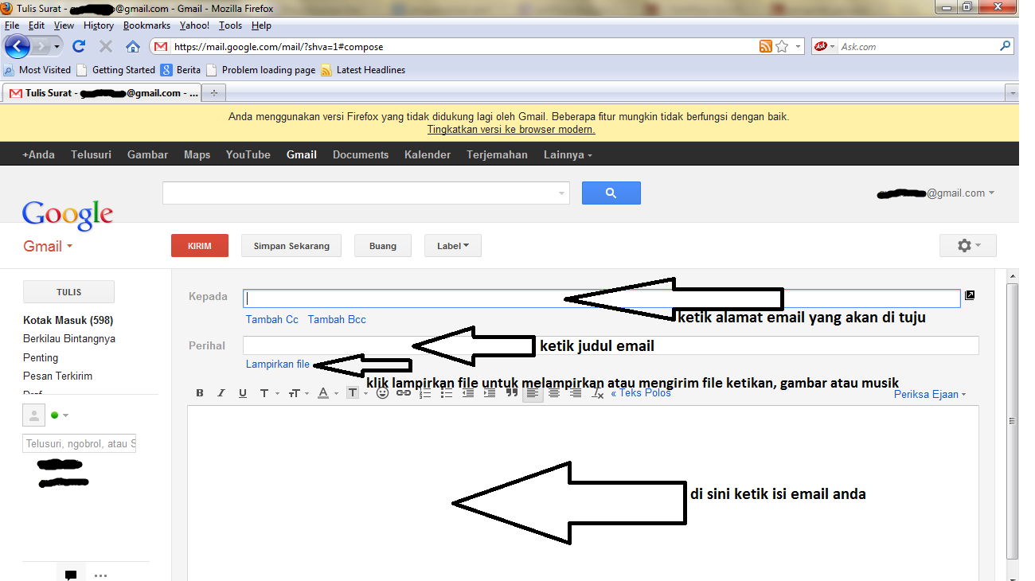Open the Firefox Bookmarks menu
Screen dimensions: 1035x581
point(146,25)
